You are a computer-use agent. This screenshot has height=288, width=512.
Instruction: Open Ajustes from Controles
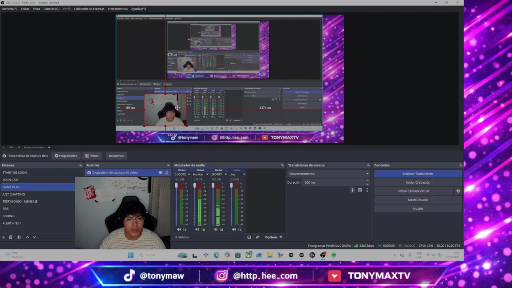click(x=418, y=208)
